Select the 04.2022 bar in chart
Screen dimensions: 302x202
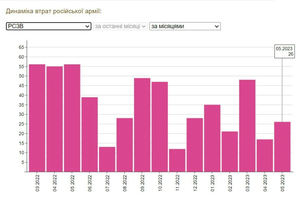coord(55,119)
